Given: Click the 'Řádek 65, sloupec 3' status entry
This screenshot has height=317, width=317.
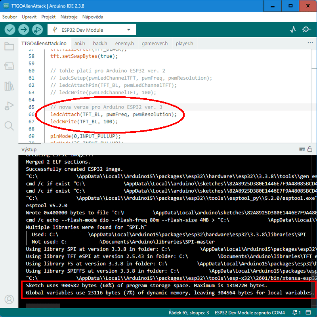Looking at the screenshot, I should (x=189, y=313).
